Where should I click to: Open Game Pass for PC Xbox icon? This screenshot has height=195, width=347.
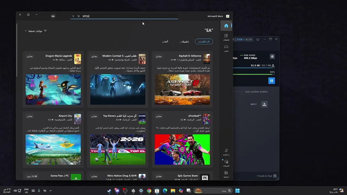click(76, 177)
